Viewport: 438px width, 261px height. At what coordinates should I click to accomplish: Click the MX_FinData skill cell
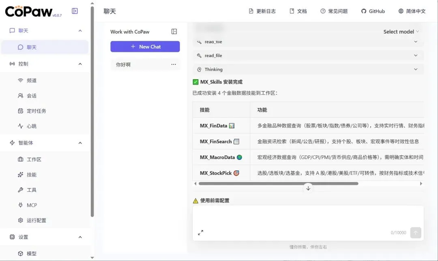(221, 126)
